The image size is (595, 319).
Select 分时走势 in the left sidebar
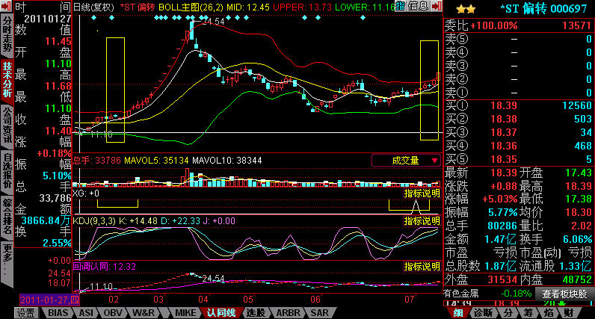[x=7, y=34]
